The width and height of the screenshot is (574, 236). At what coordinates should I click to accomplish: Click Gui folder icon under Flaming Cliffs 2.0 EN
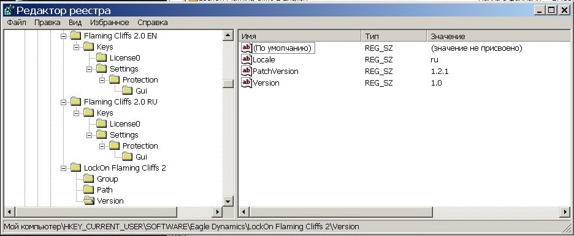[x=127, y=90]
